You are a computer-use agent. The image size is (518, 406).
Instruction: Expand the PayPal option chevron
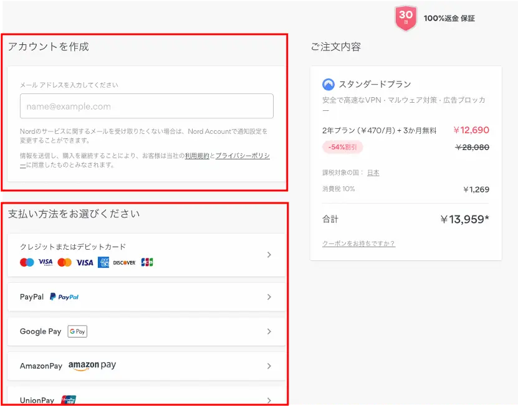269,297
